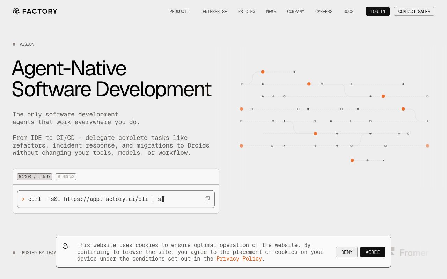Open the Docs link

click(348, 12)
